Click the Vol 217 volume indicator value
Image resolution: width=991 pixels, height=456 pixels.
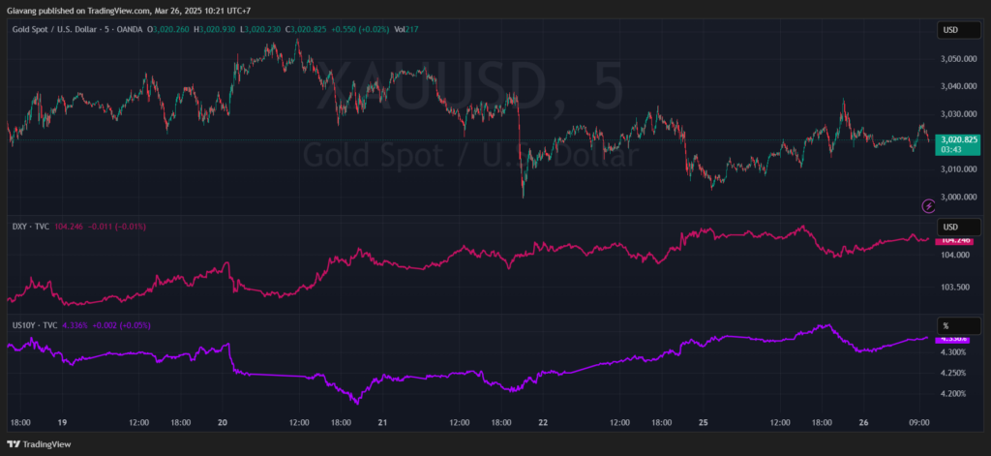406,29
